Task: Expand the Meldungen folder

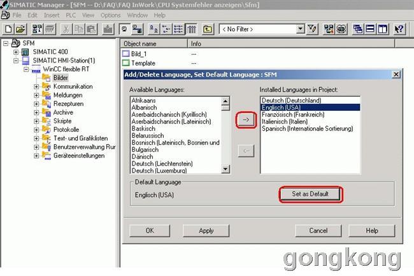Action: [x=36, y=95]
